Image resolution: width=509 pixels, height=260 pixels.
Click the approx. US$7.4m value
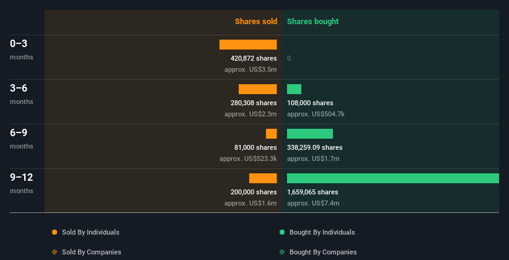click(x=313, y=203)
